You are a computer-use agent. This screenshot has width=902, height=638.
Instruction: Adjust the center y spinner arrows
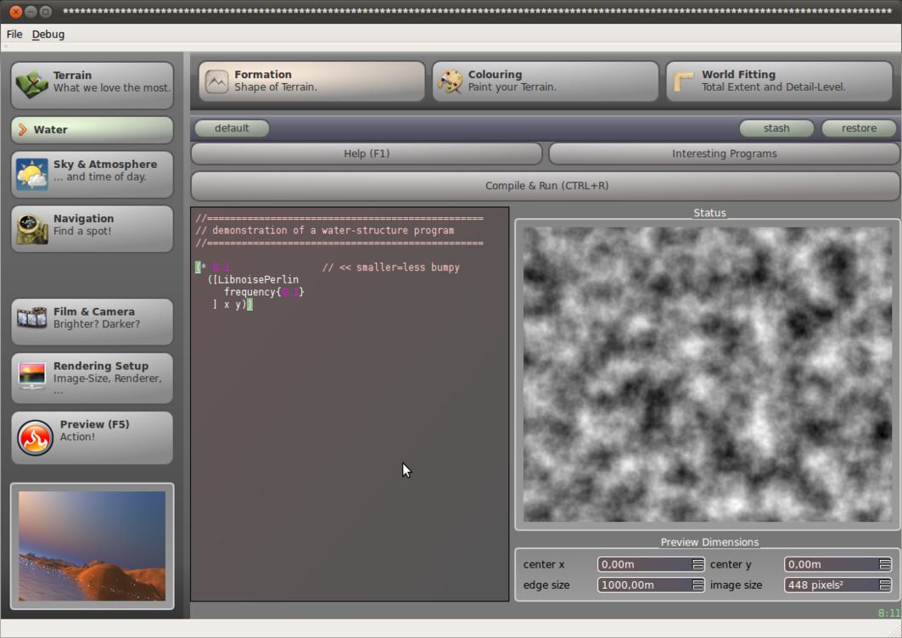pos(884,564)
